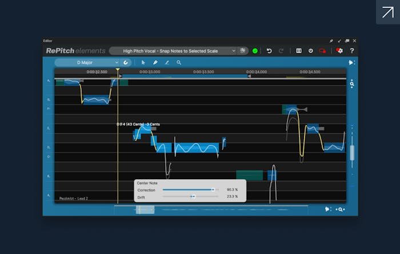Click the redo arrow icon

click(281, 51)
